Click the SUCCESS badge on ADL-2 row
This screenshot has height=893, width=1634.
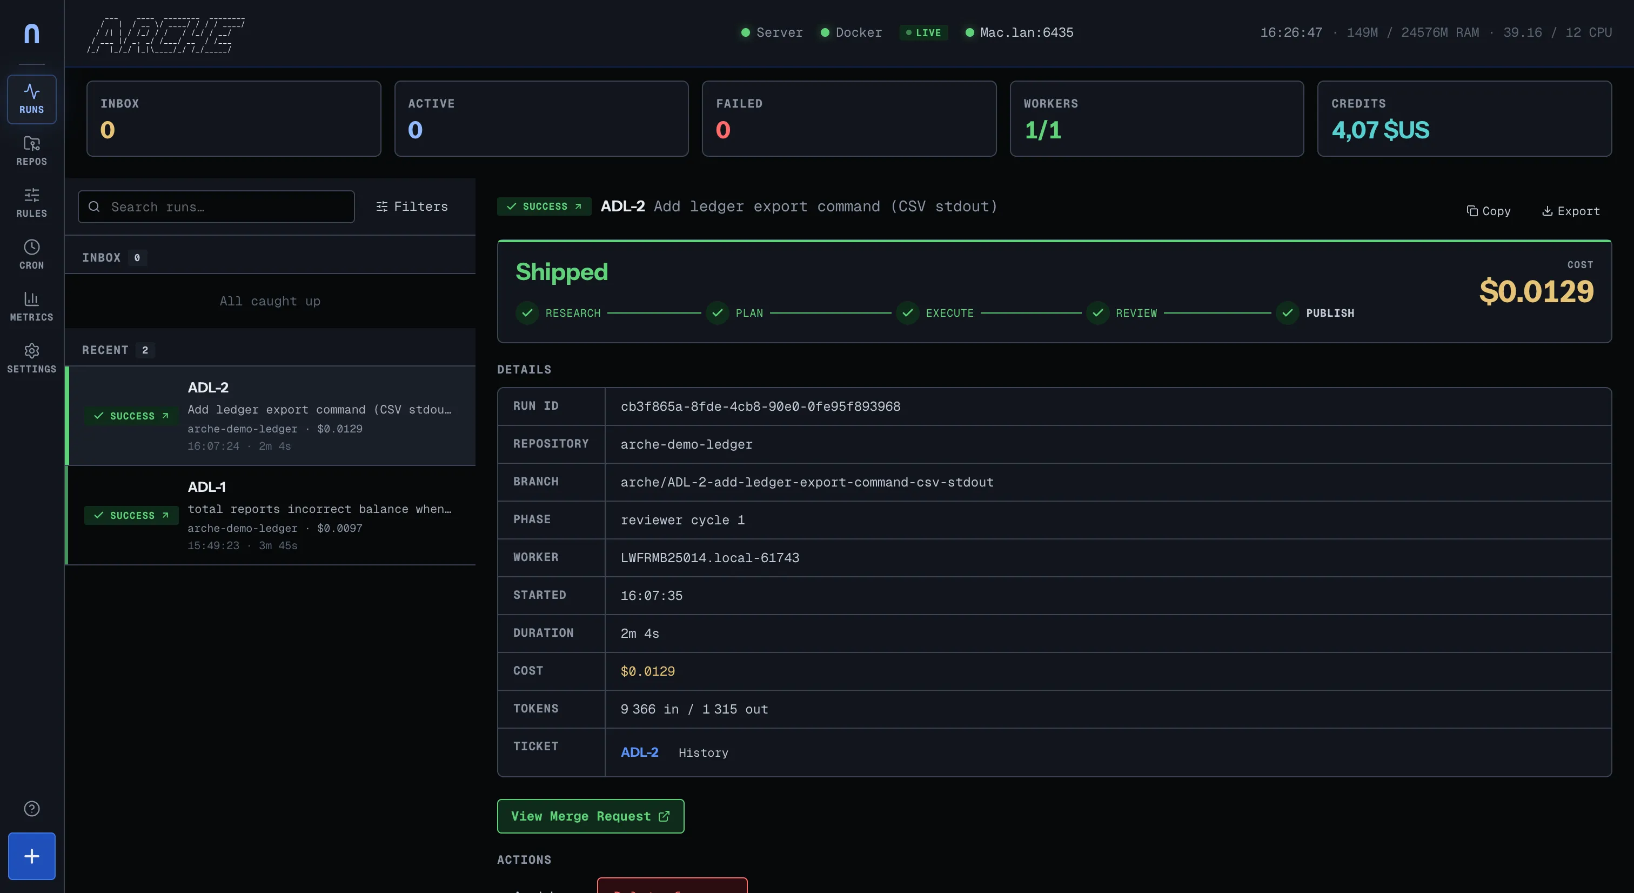point(131,416)
